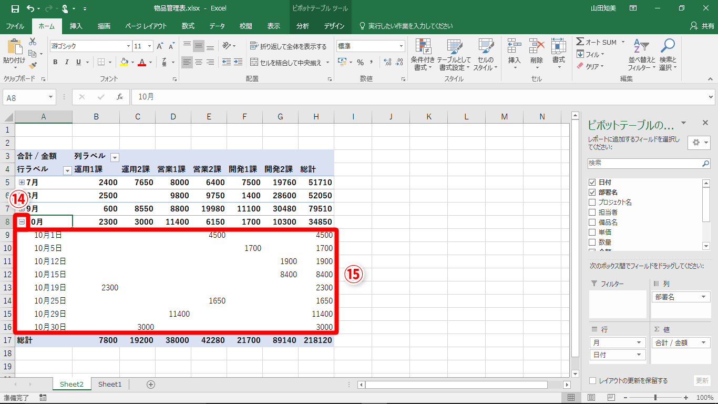Apply underline formatting

pyautogui.click(x=79, y=62)
